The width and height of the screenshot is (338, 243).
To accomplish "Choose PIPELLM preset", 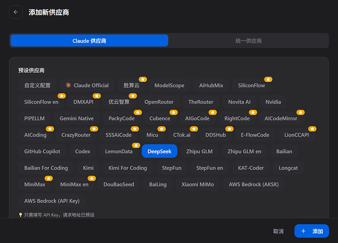I will (34, 118).
